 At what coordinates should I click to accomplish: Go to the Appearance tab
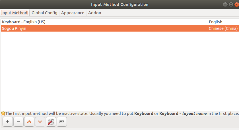(73, 13)
